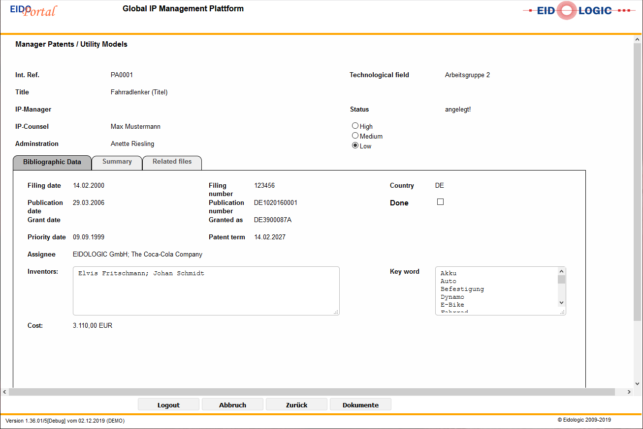
Task: Click cost value 3.110,00 EUR
Action: (93, 326)
